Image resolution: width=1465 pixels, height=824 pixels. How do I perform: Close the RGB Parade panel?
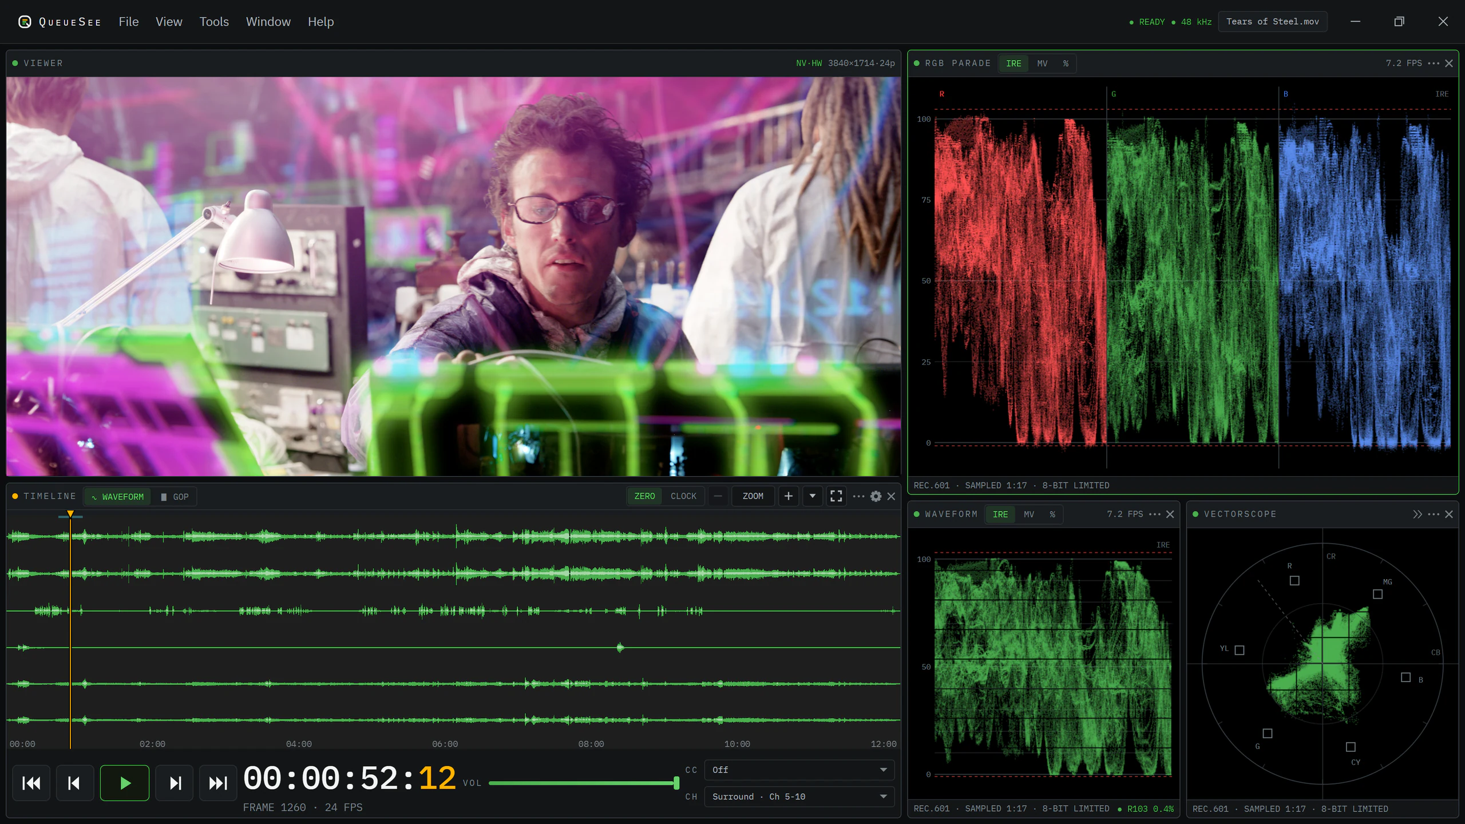1449,63
